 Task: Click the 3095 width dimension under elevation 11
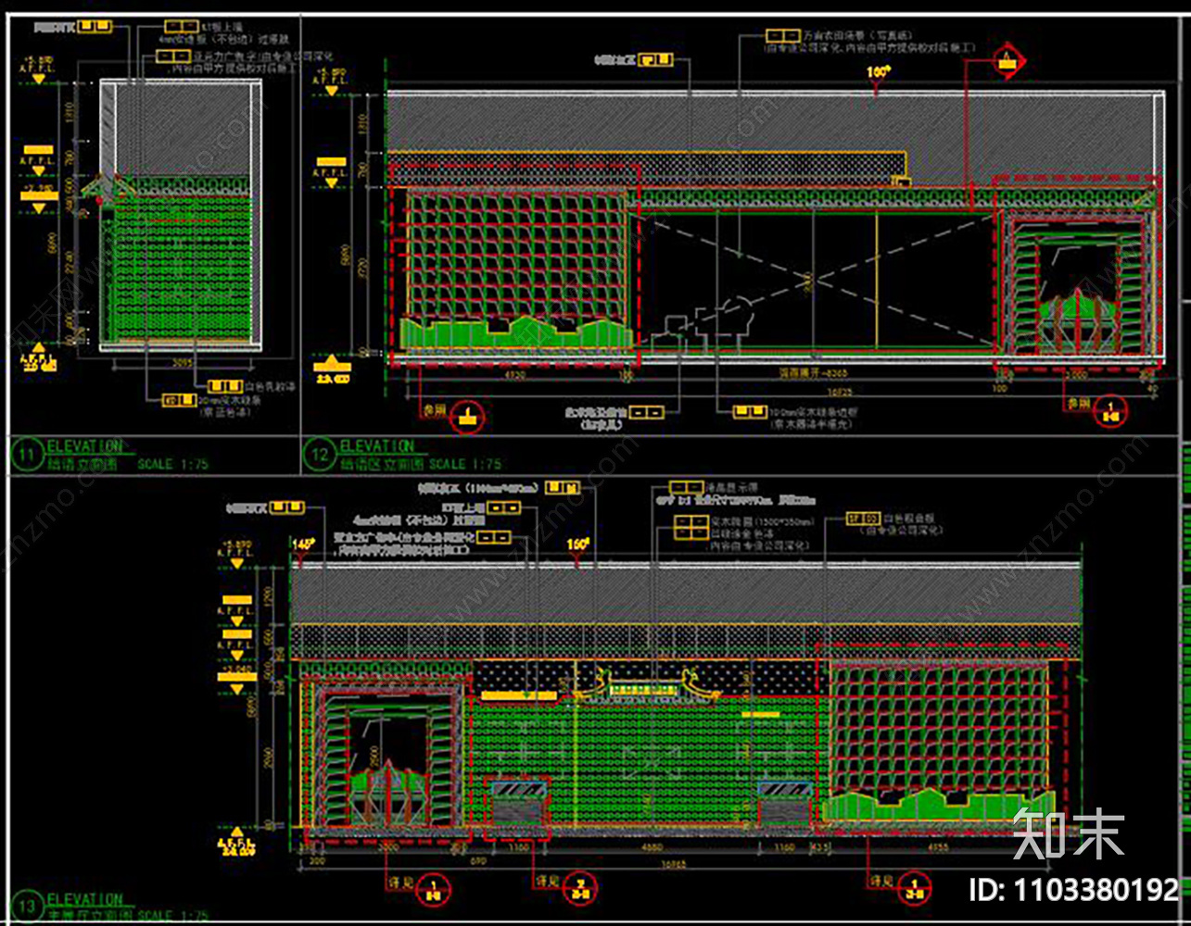[x=181, y=365]
